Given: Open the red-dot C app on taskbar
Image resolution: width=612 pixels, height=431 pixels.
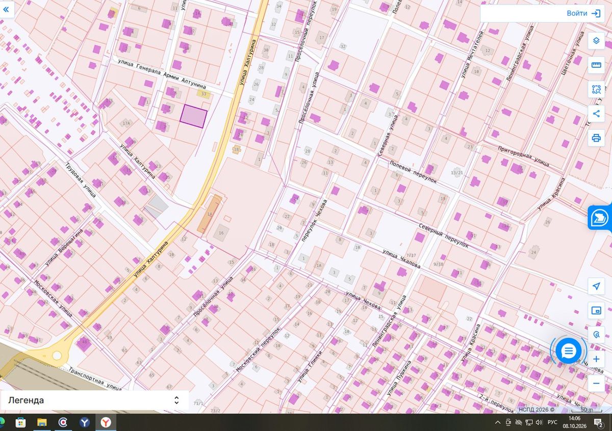Looking at the screenshot, I should [x=63, y=422].
